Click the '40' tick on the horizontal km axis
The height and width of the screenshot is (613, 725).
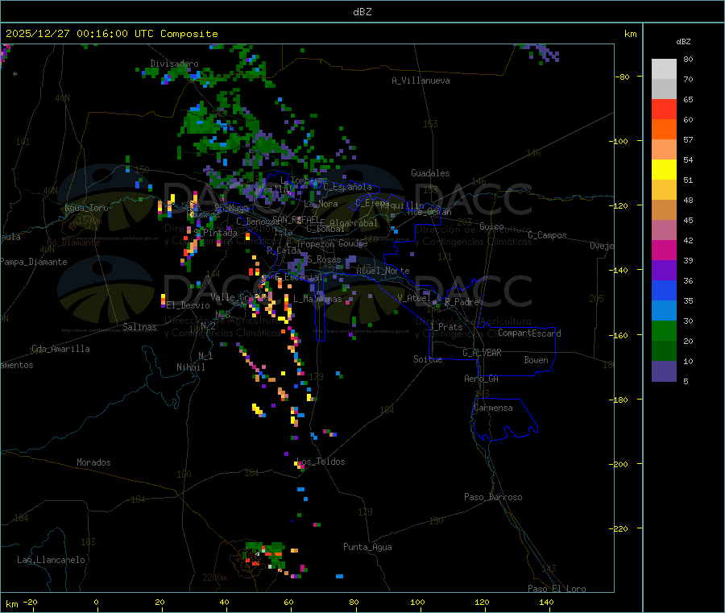pyautogui.click(x=224, y=602)
